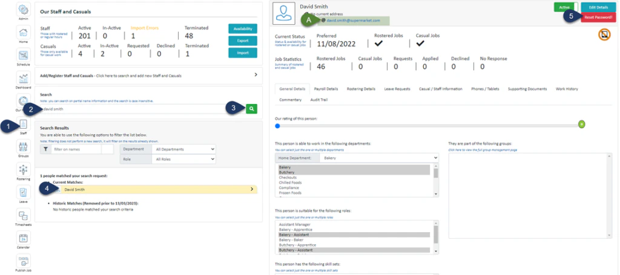
Task: Select Bakery - Apprentice role
Action: pyautogui.click(x=355, y=230)
